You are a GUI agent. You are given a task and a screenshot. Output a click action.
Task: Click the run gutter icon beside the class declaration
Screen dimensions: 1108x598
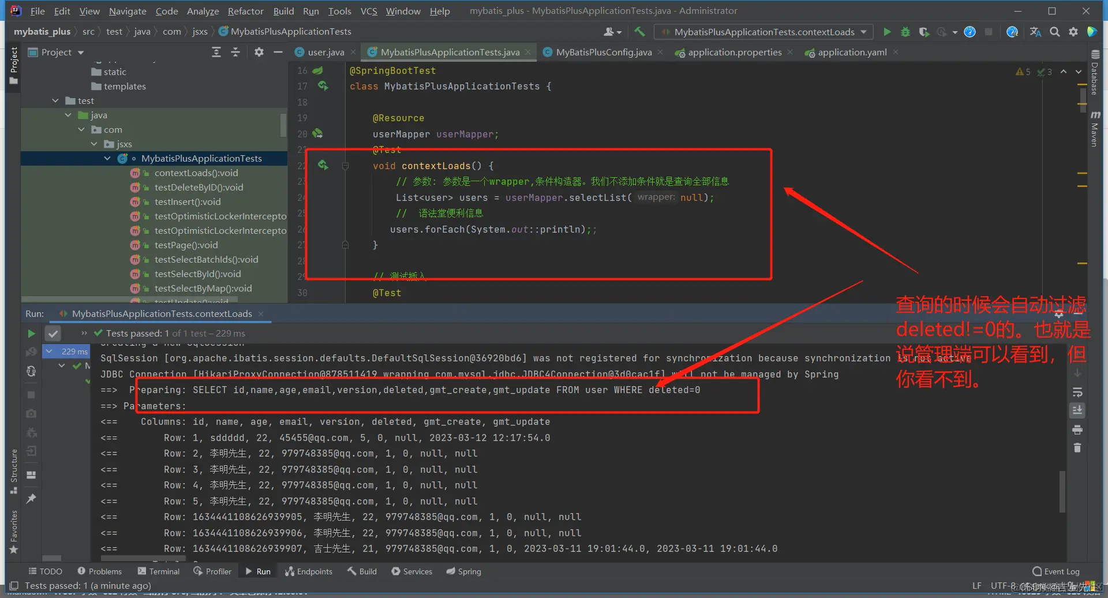point(323,86)
